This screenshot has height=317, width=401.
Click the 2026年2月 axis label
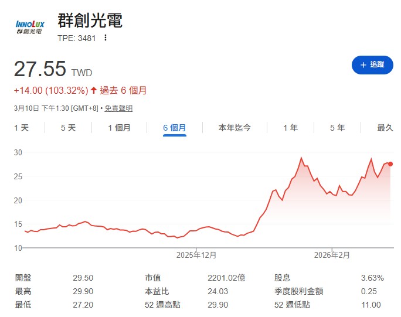coord(332,255)
